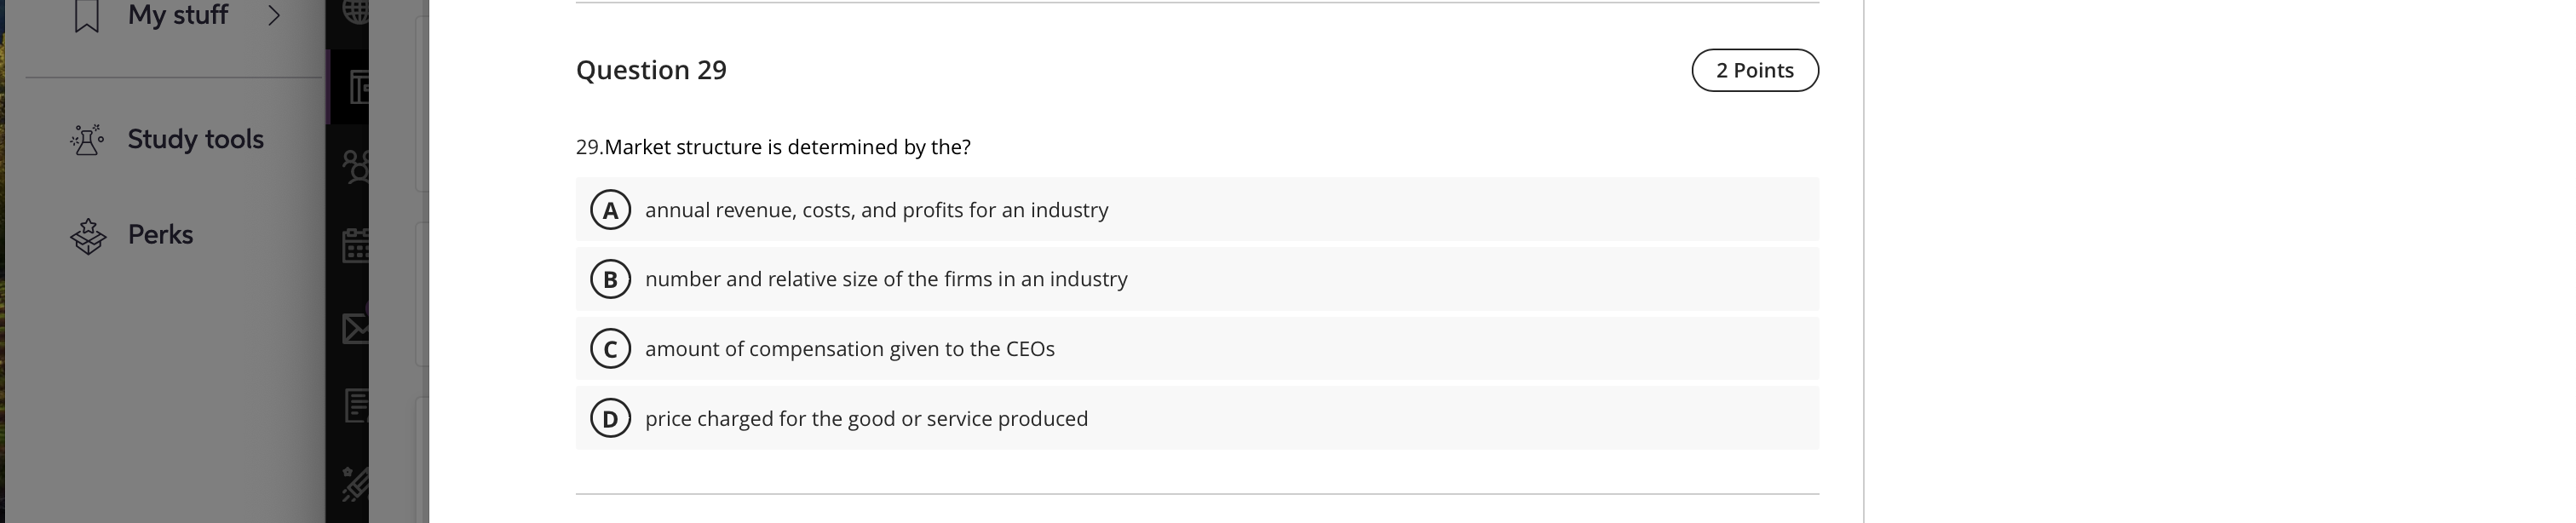This screenshot has width=2576, height=523.
Task: Select answer choice C radio circle
Action: point(610,349)
